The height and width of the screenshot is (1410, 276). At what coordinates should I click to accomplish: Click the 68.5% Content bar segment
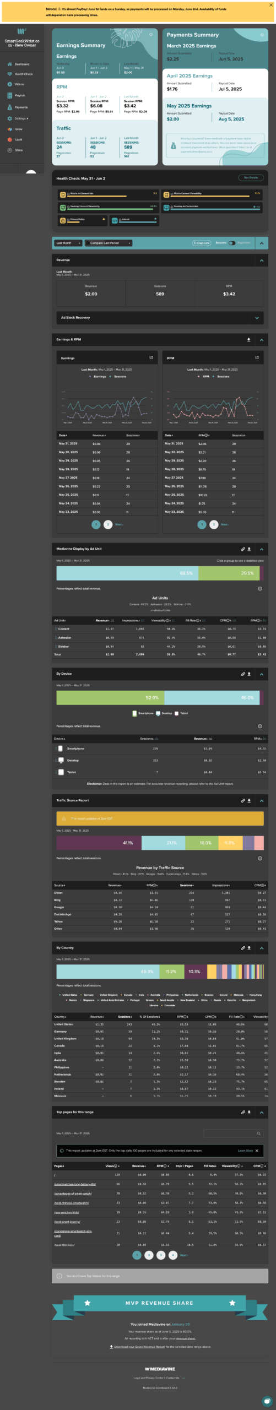[x=127, y=573]
